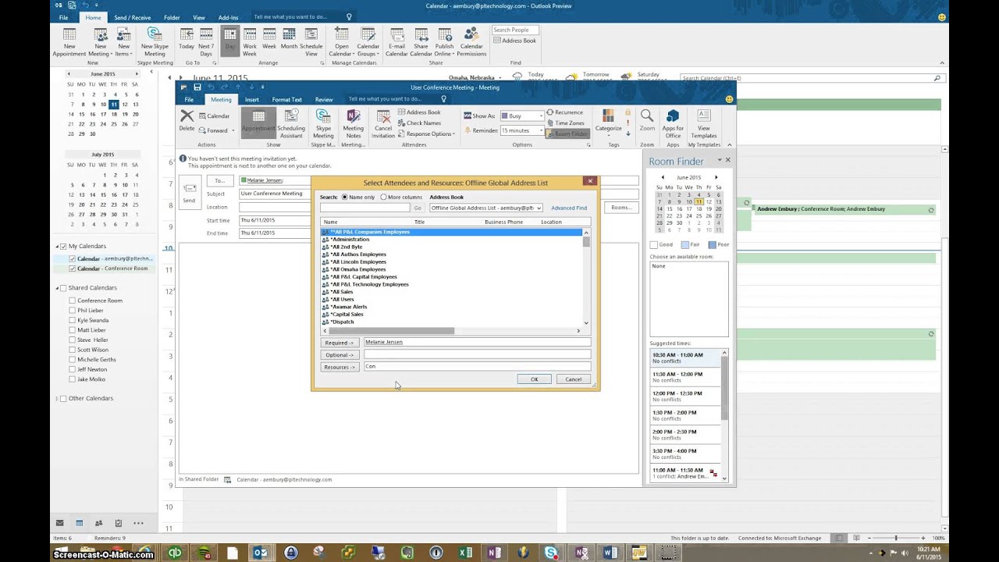
Task: Open Add-Ins tab in main window
Action: click(229, 17)
